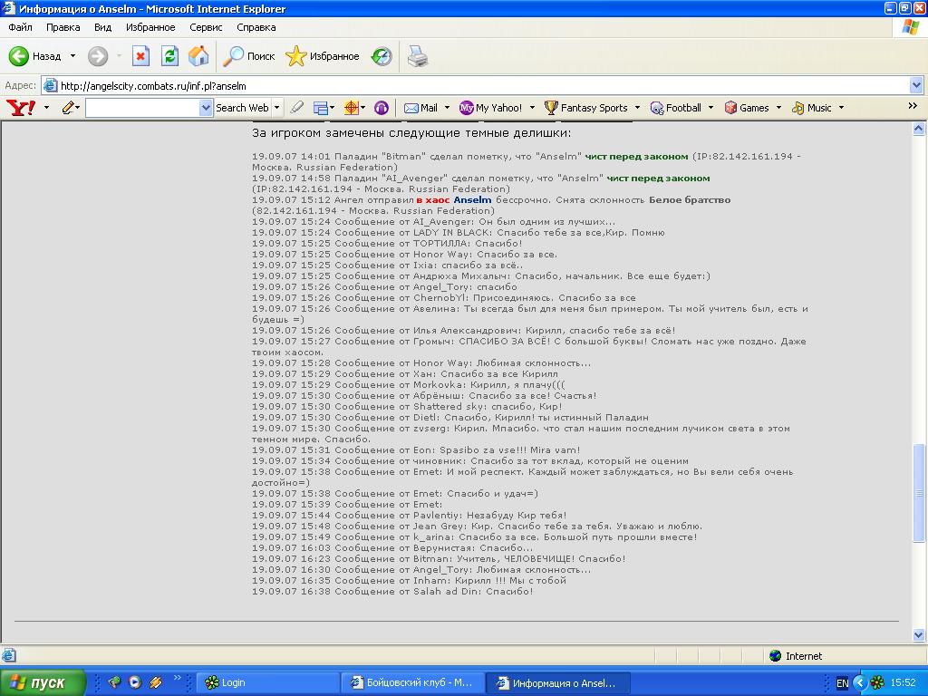
Task: Open Games dice toolbar button
Action: point(747,108)
